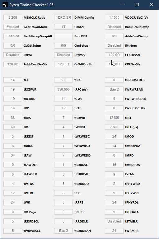
Task: Minimize the Ryzen Timing Checker window
Action: (x=123, y=5)
